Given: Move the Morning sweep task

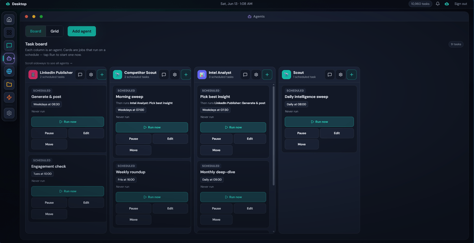Looking at the screenshot, I should click(x=134, y=150).
